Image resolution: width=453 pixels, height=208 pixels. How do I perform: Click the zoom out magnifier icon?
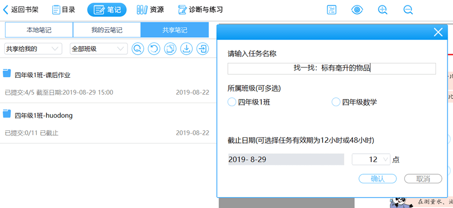coord(408,10)
